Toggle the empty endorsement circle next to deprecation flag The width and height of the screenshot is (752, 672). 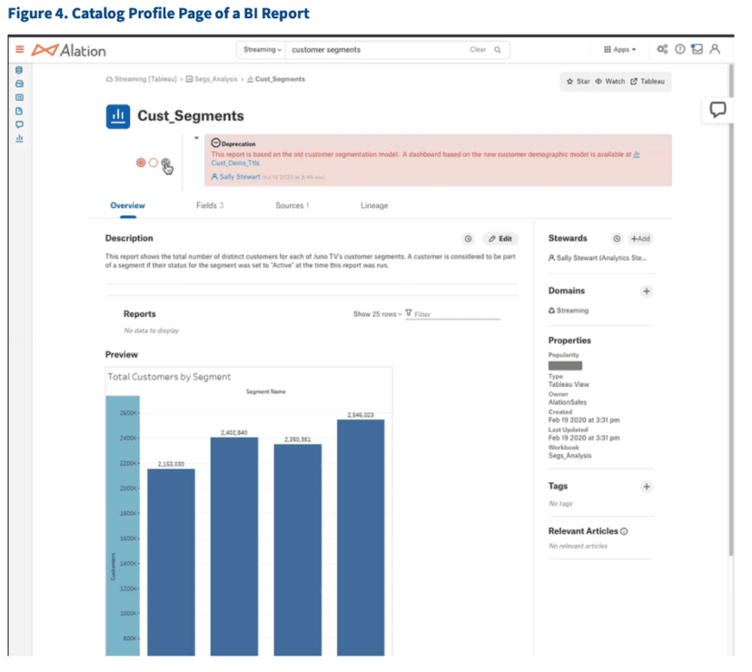153,163
